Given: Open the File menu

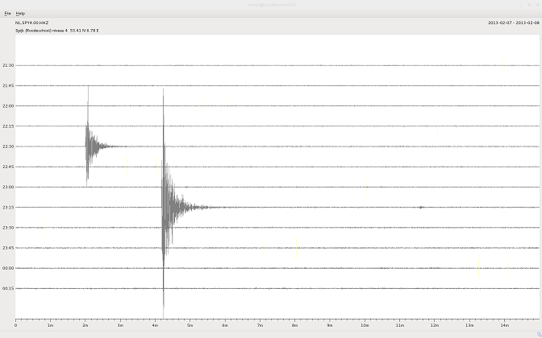Looking at the screenshot, I should click(7, 14).
